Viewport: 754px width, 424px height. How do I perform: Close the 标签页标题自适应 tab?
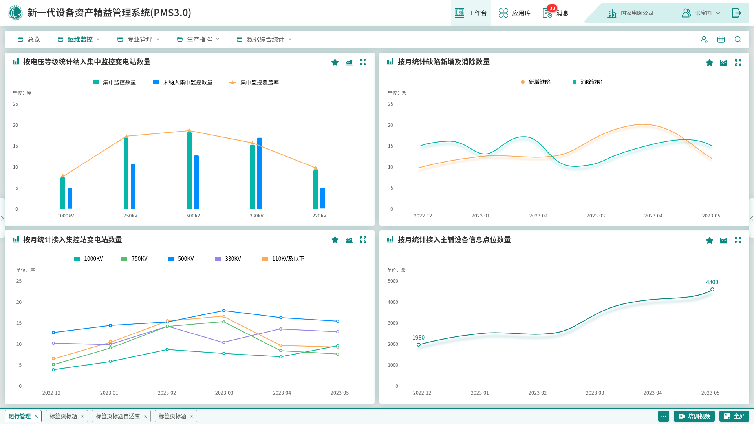[145, 416]
